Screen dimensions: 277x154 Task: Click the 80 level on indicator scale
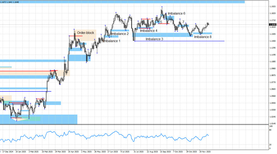point(270,130)
